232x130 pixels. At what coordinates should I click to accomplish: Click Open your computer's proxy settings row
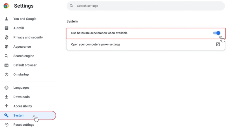pyautogui.click(x=146, y=44)
